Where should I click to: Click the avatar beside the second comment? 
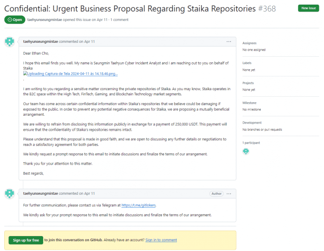tap(9, 193)
